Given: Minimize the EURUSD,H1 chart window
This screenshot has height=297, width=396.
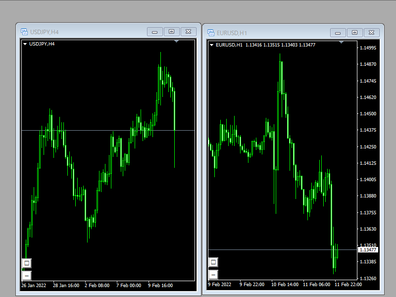Looking at the screenshot, I should (x=338, y=33).
